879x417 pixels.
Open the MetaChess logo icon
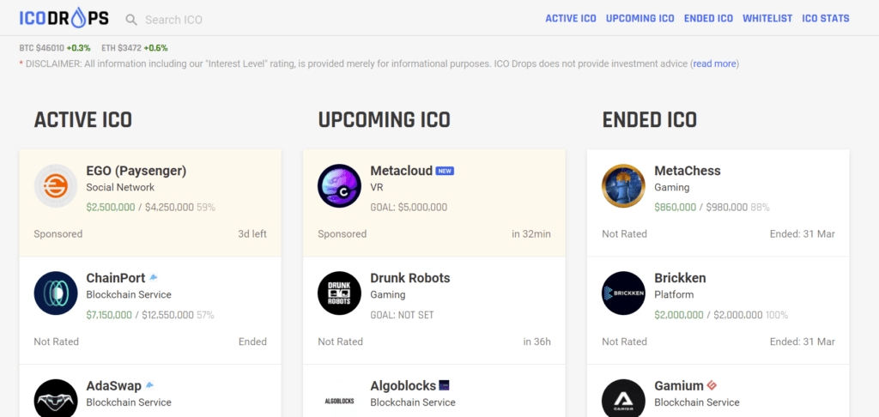(623, 185)
